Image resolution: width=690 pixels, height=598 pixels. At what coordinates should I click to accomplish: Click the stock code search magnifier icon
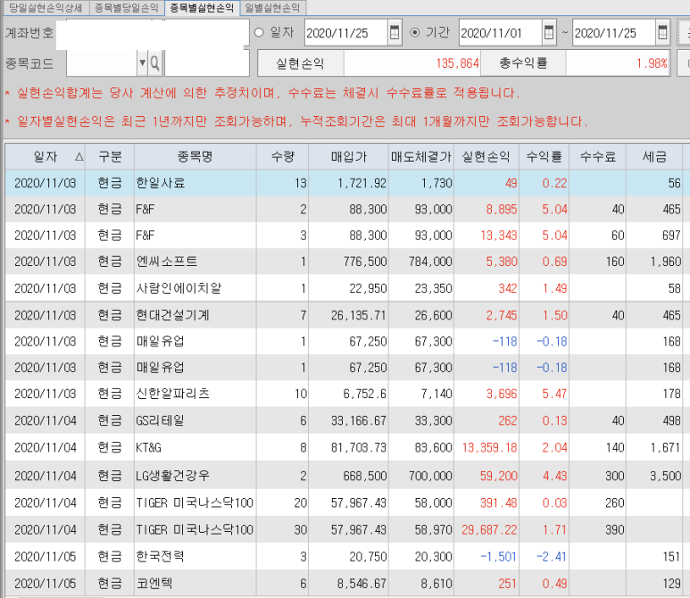155,63
